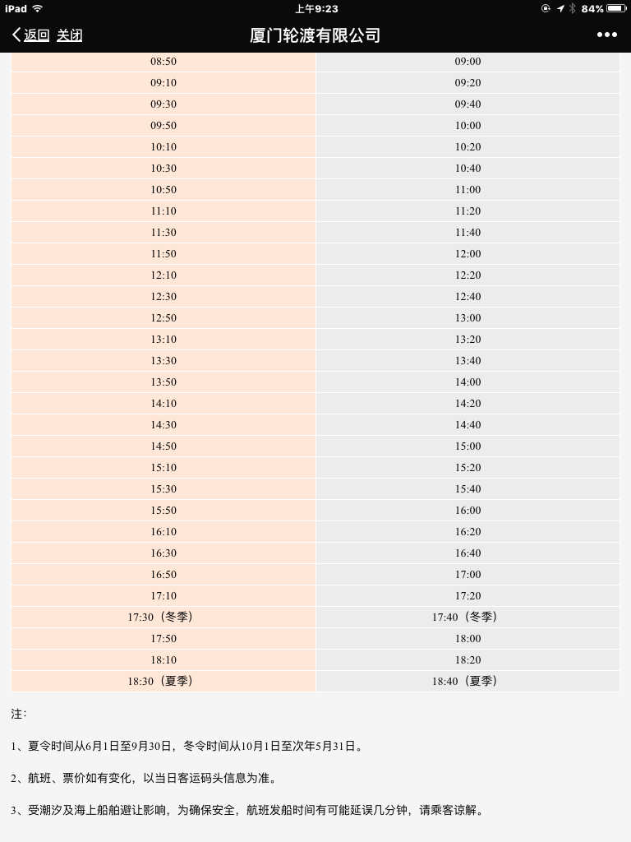Tap the 12:00 departure time cell
This screenshot has width=631, height=842.
click(x=467, y=254)
